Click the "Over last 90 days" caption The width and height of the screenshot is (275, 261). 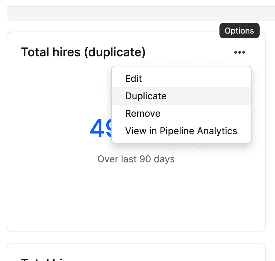click(x=136, y=159)
